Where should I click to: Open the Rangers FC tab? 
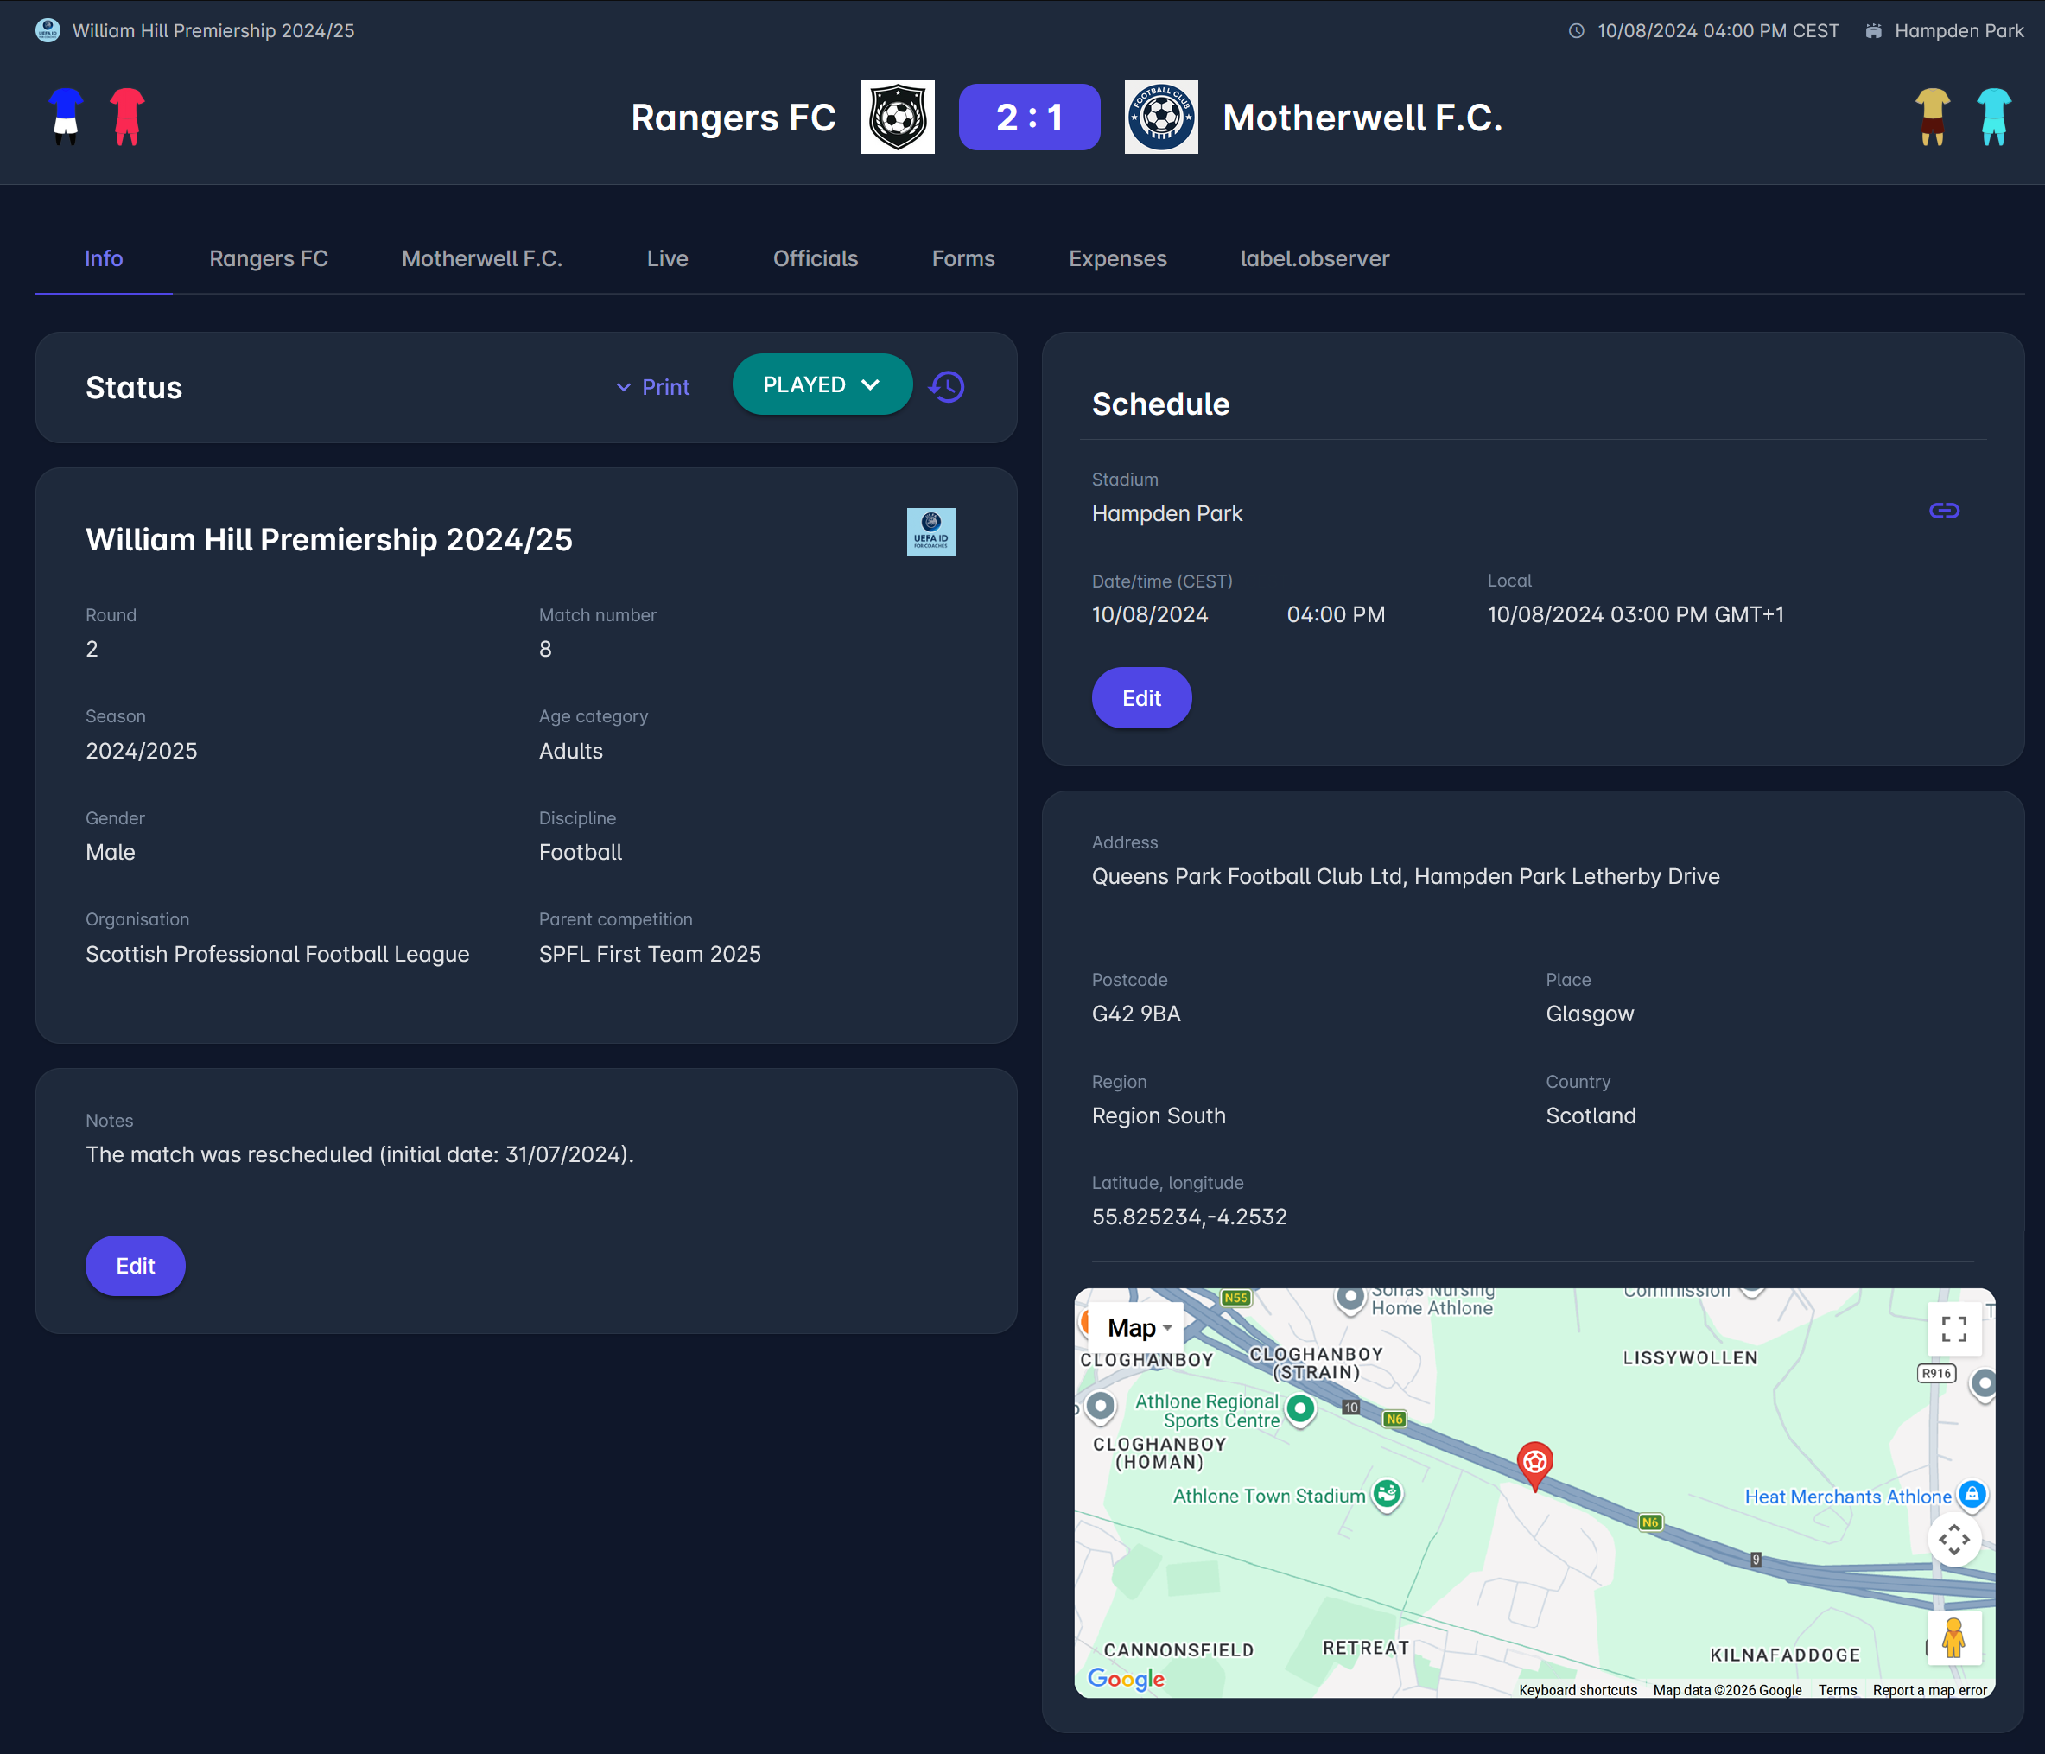(269, 258)
